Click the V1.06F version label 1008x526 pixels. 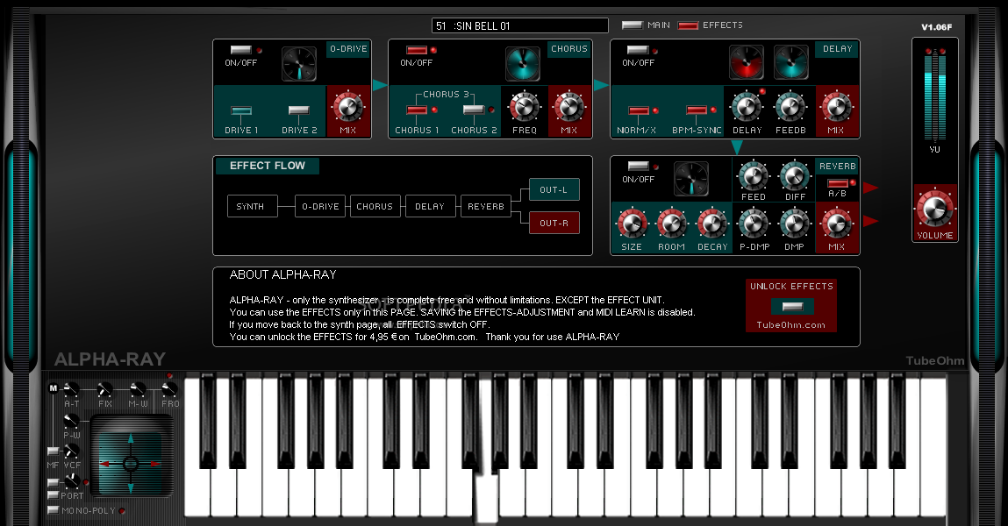pos(937,27)
